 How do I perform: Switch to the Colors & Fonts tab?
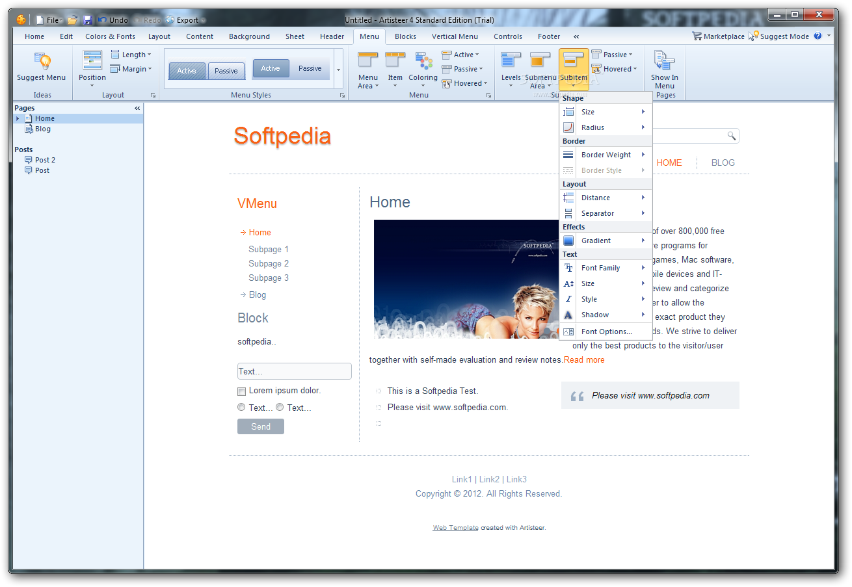click(111, 36)
